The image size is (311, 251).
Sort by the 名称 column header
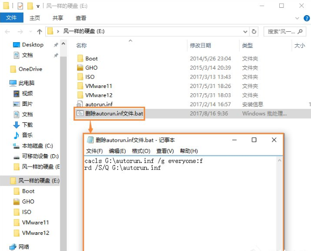point(81,45)
